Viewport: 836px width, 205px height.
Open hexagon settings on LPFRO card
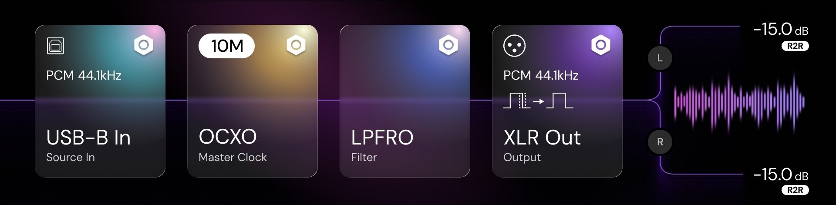pos(448,45)
